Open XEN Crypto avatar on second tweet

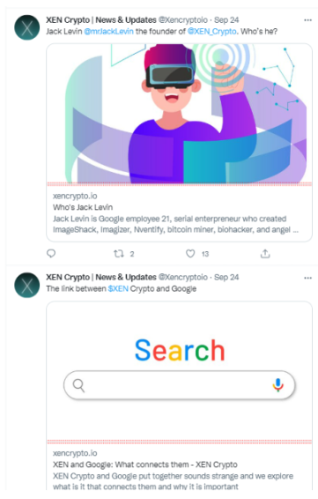click(x=27, y=285)
